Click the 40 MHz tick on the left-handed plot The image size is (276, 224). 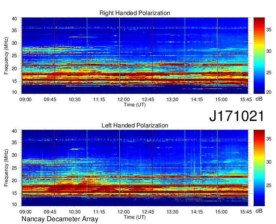(x=15, y=131)
